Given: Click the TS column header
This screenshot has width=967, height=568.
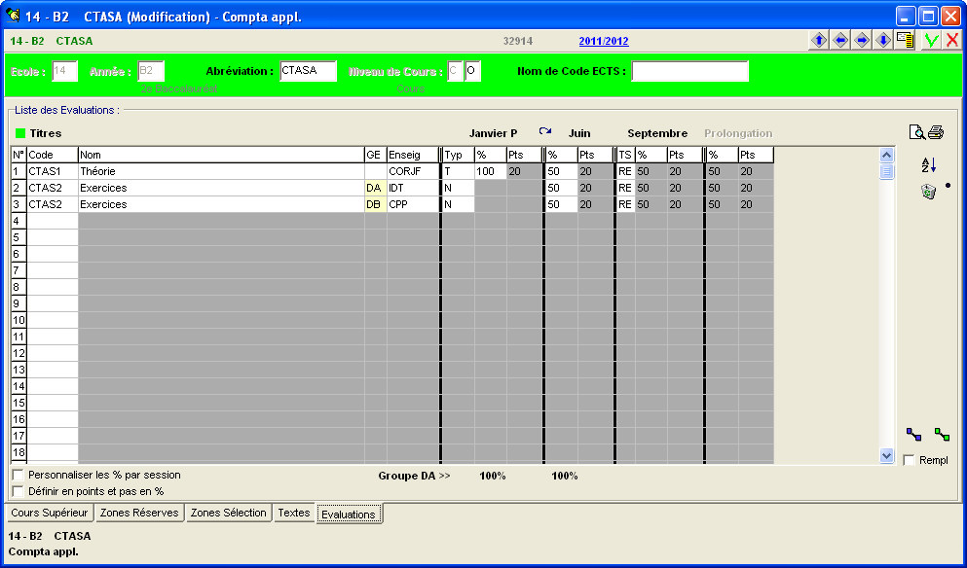Looking at the screenshot, I should 626,155.
